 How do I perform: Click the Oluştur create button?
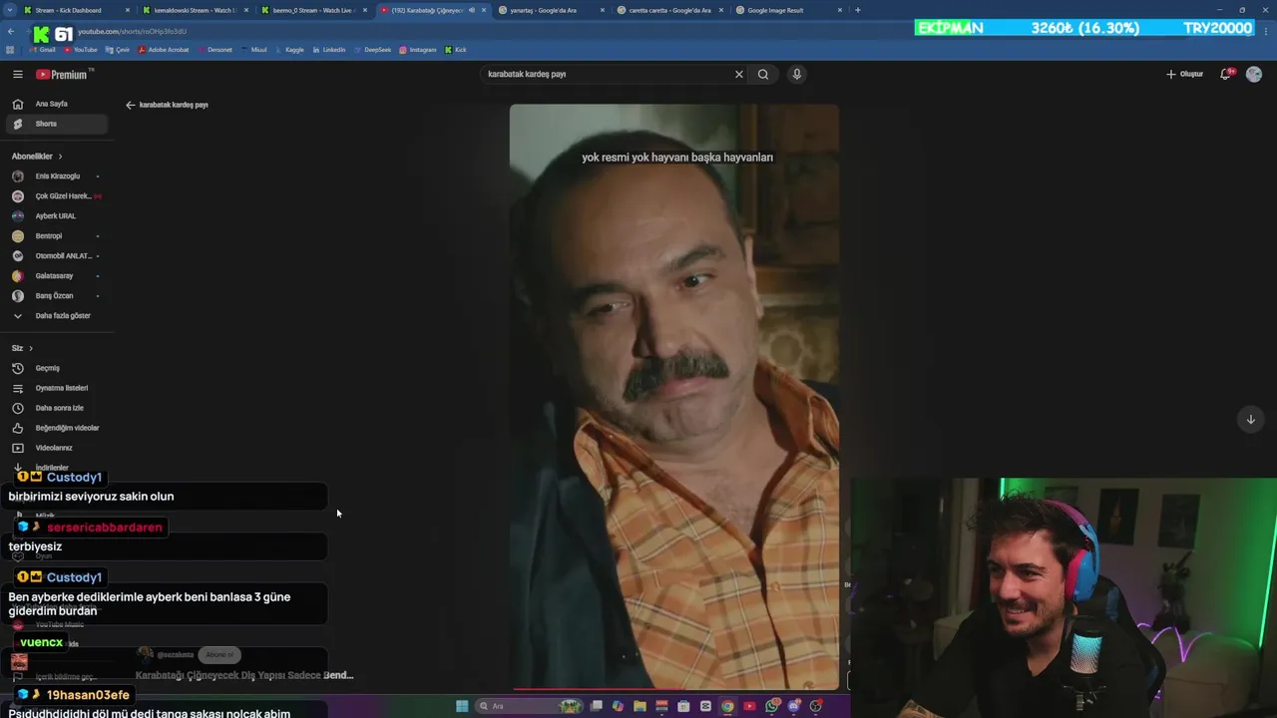click(x=1185, y=74)
